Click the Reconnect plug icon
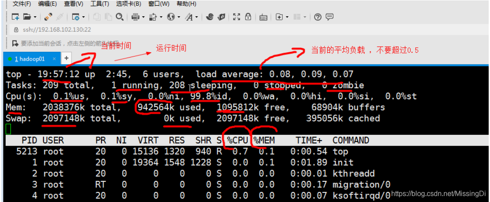The image size is (490, 202). (48, 17)
